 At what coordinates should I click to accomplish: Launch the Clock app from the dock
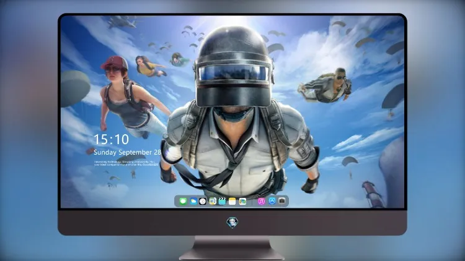(x=203, y=201)
